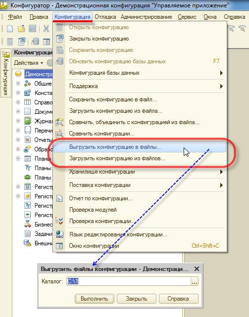Click the compare and merge configuration icon
The width and height of the screenshot is (249, 317).
pos(59,122)
